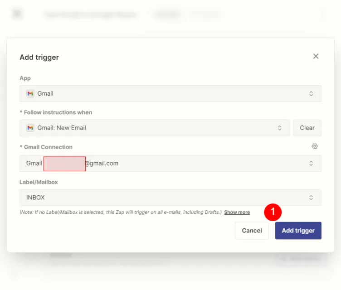Image resolution: width=341 pixels, height=290 pixels.
Task: Click the Gmail text in App field
Action: (45, 94)
